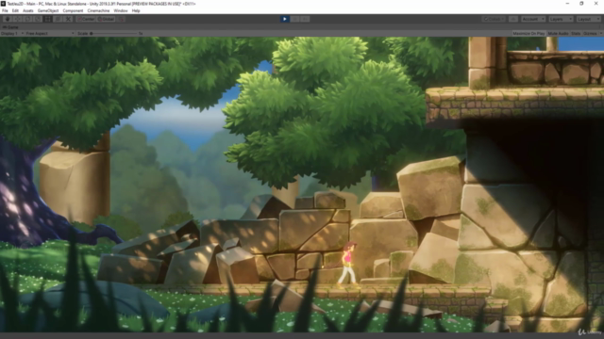The image size is (604, 339).
Task: Select the Rotate tool in toolbar
Action: (27, 19)
